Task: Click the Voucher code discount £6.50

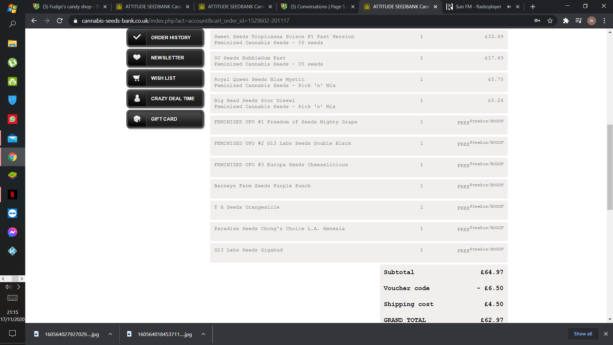Action: click(x=490, y=288)
